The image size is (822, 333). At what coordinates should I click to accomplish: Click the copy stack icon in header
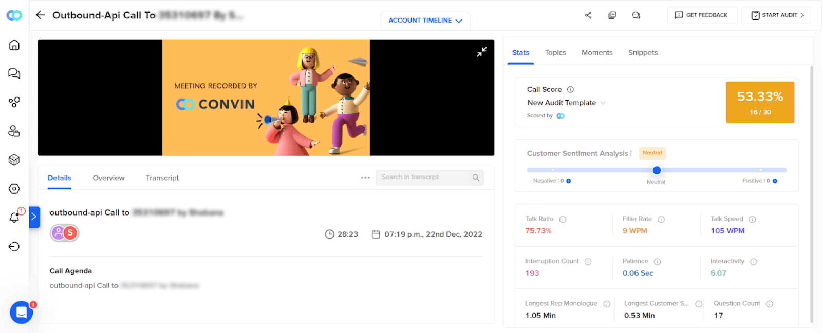point(612,15)
